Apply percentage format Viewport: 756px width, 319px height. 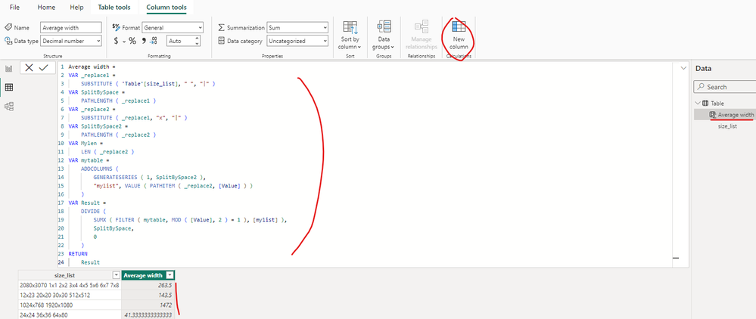(x=132, y=41)
